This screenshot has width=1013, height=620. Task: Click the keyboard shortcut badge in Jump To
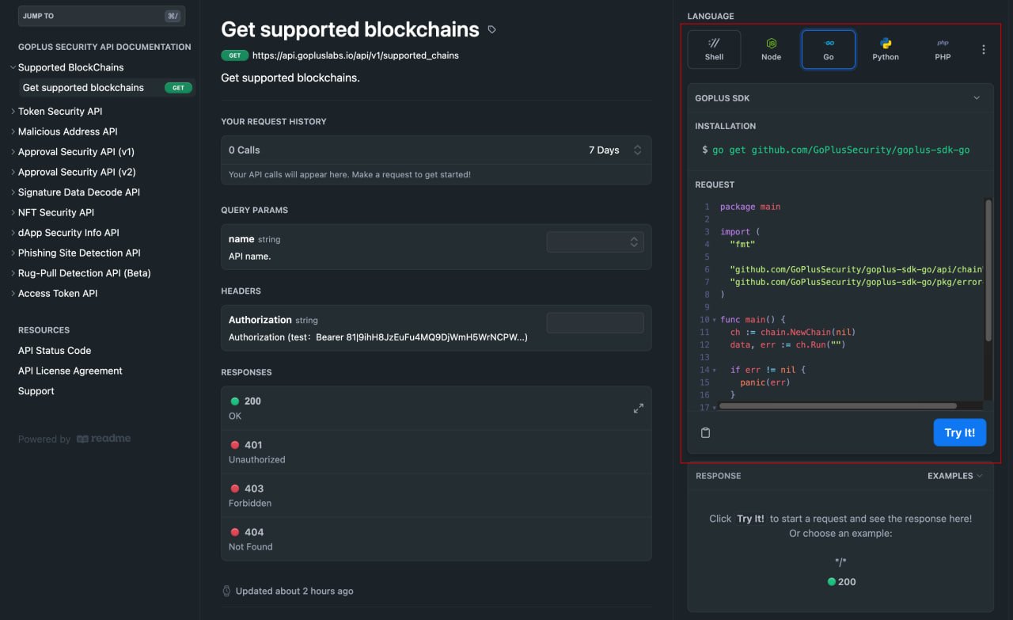pos(173,16)
